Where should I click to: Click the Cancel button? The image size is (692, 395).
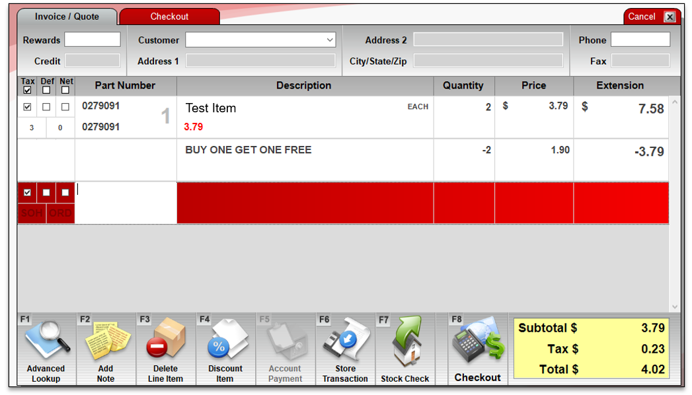coord(641,17)
